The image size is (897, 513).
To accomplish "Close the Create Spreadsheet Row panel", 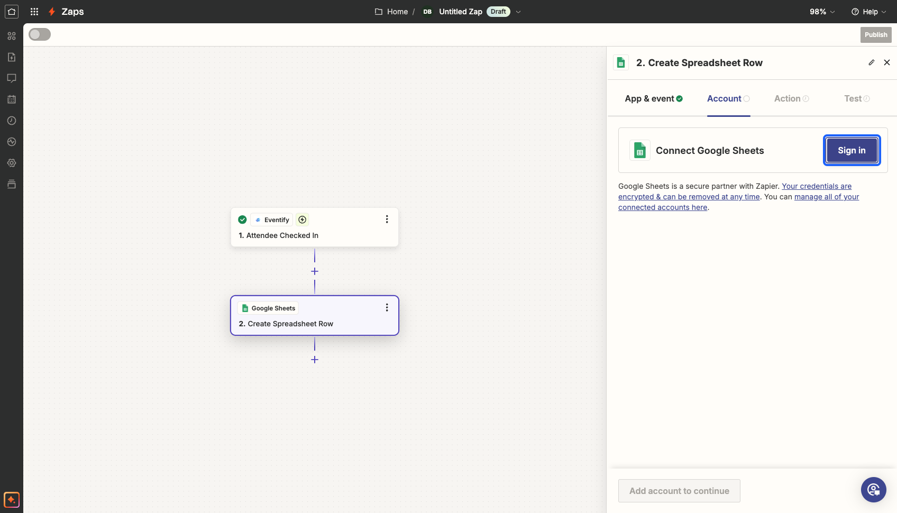I will point(887,62).
